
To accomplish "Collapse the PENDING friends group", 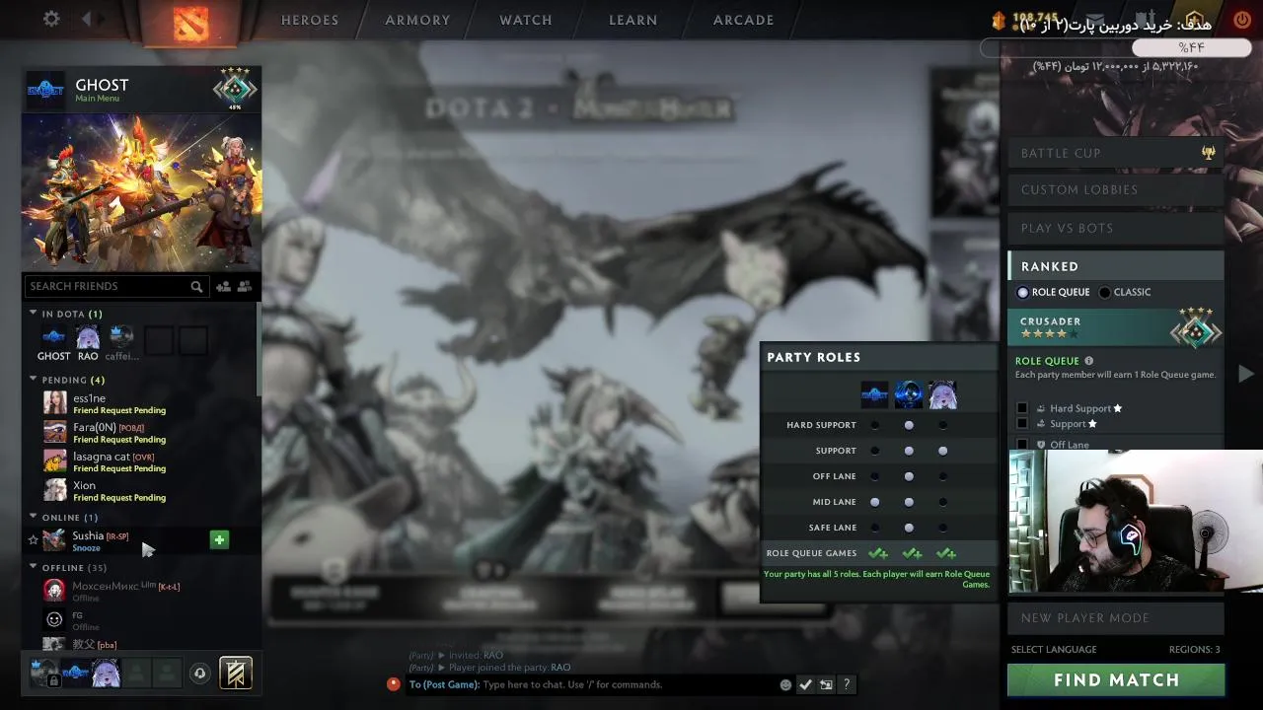I will click(x=33, y=380).
